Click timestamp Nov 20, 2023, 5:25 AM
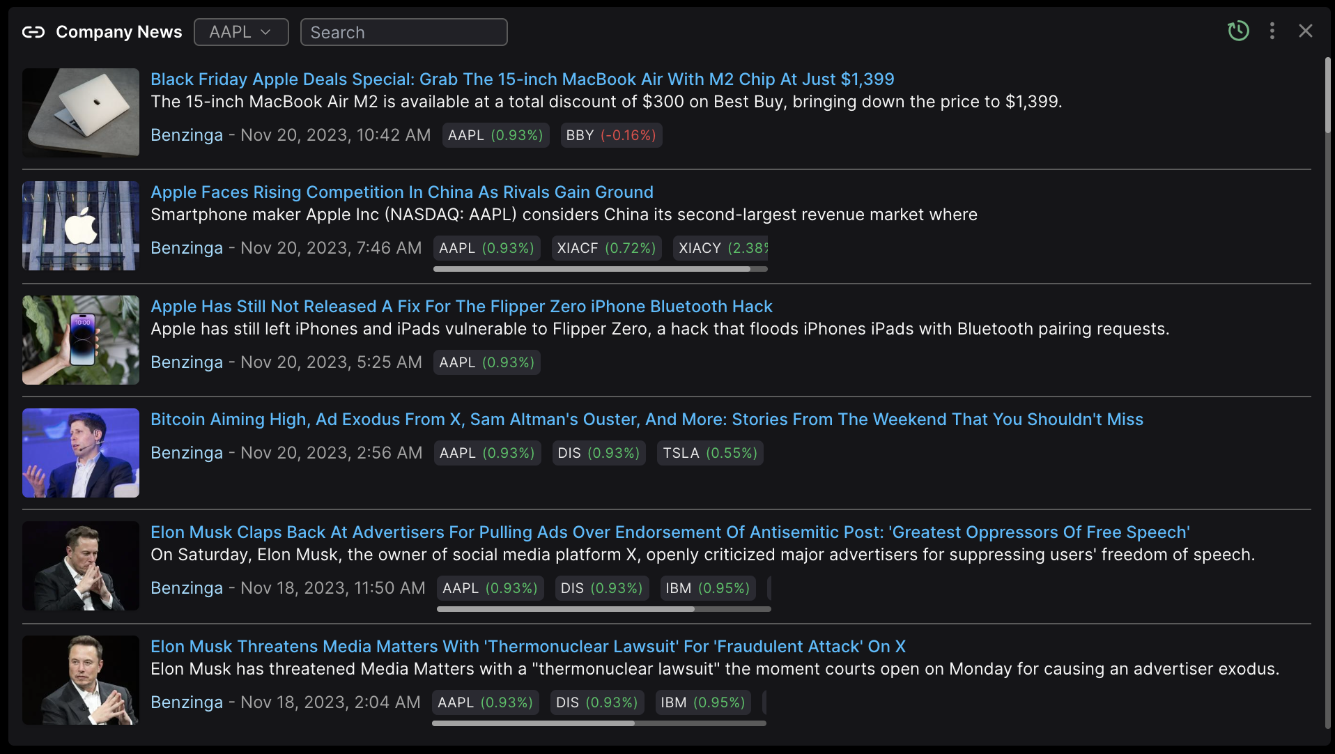1335x754 pixels. tap(331, 362)
